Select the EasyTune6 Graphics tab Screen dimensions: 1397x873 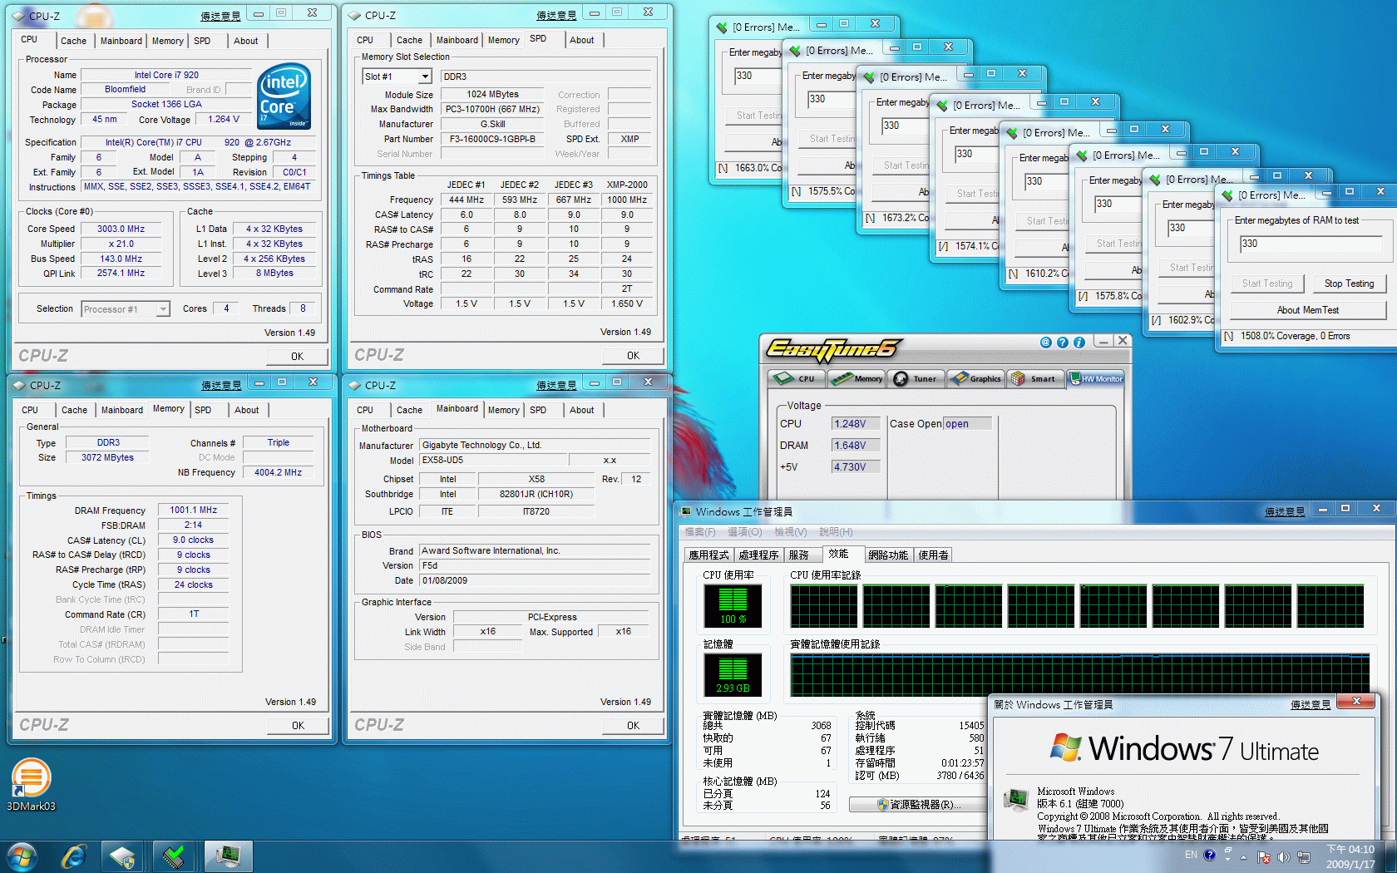point(976,378)
